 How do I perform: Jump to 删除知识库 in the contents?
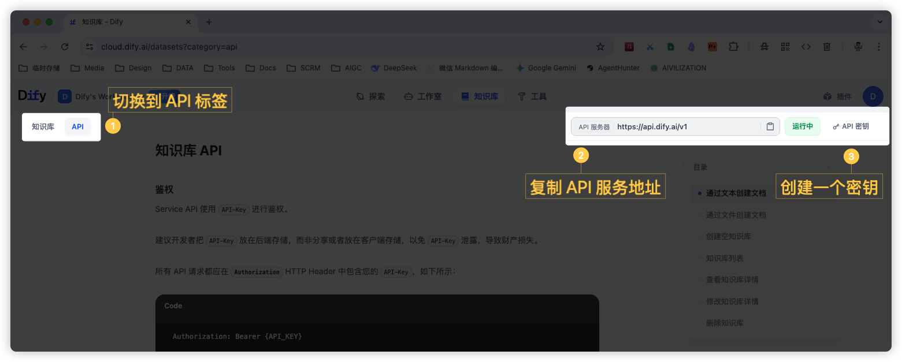(725, 323)
